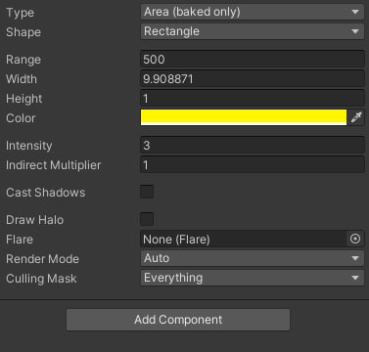Viewport: 369px width, 352px height.
Task: Click the Height property label
Action: 24,99
